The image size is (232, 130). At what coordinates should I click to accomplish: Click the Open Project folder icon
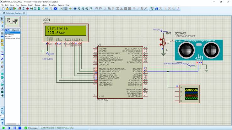coord(7,8)
